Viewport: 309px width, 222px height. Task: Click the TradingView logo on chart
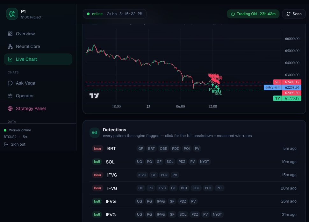pyautogui.click(x=94, y=96)
